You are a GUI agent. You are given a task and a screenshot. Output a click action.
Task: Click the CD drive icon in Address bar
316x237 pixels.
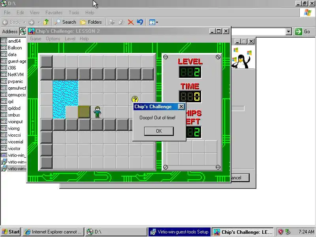(23, 32)
